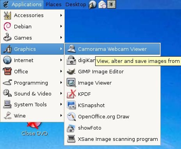The image size is (181, 149).
Task: Click the KSnapshot screen capture icon
Action: point(71,105)
